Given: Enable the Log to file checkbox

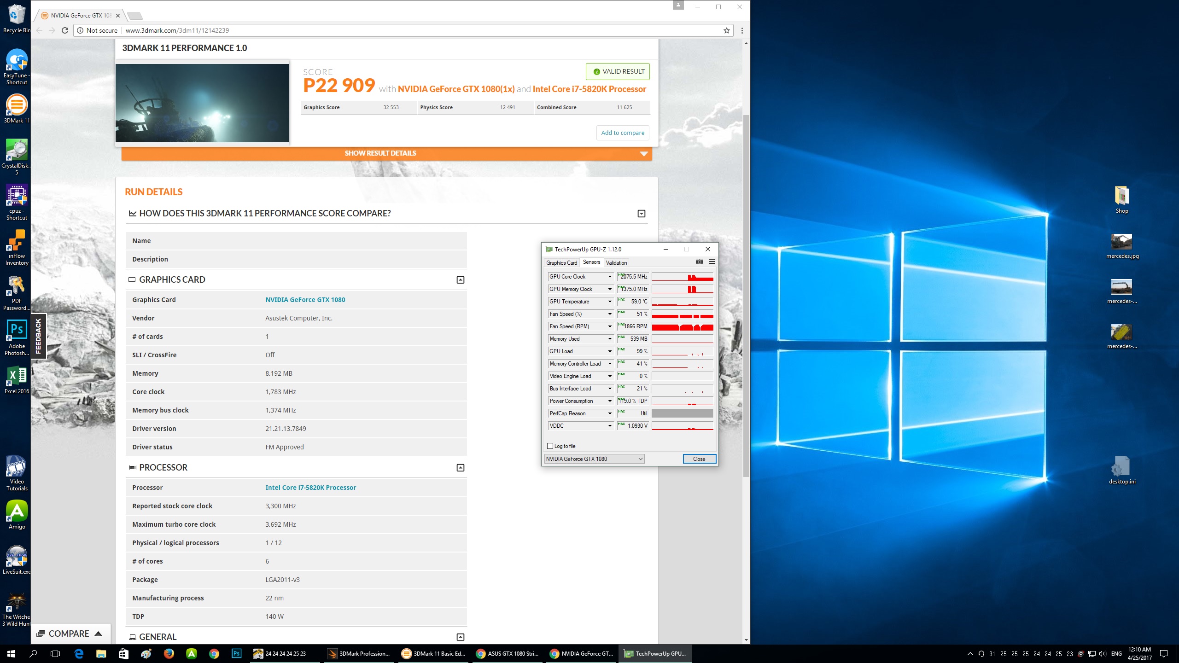Looking at the screenshot, I should (550, 446).
